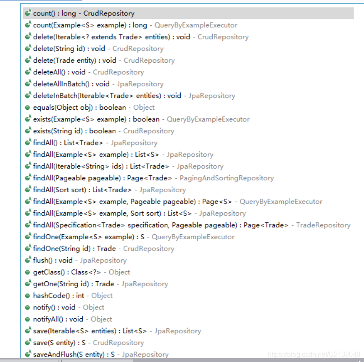
Task: Click green method icon beside hashCode()
Action: (x=27, y=296)
